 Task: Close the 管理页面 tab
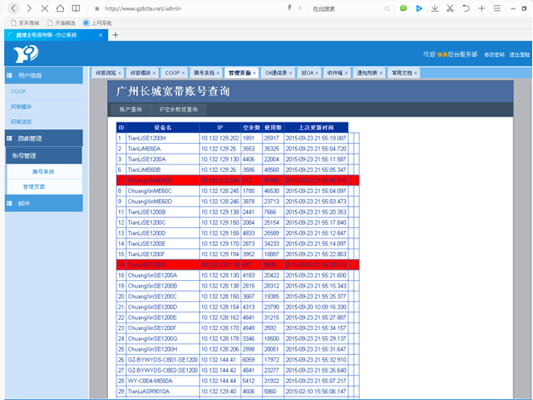click(254, 73)
